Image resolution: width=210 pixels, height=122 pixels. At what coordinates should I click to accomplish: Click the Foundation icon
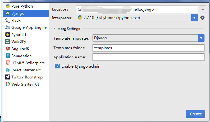click(x=8, y=56)
